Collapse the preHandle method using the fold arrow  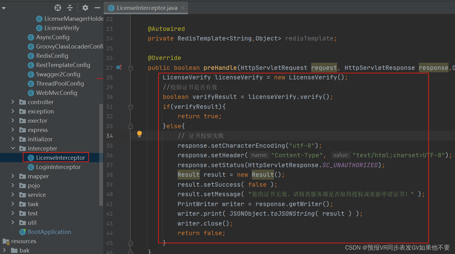click(130, 68)
